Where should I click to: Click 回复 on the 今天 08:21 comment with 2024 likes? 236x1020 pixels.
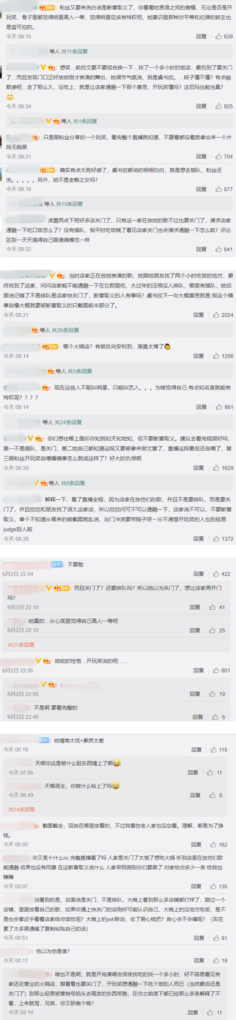click(x=199, y=315)
